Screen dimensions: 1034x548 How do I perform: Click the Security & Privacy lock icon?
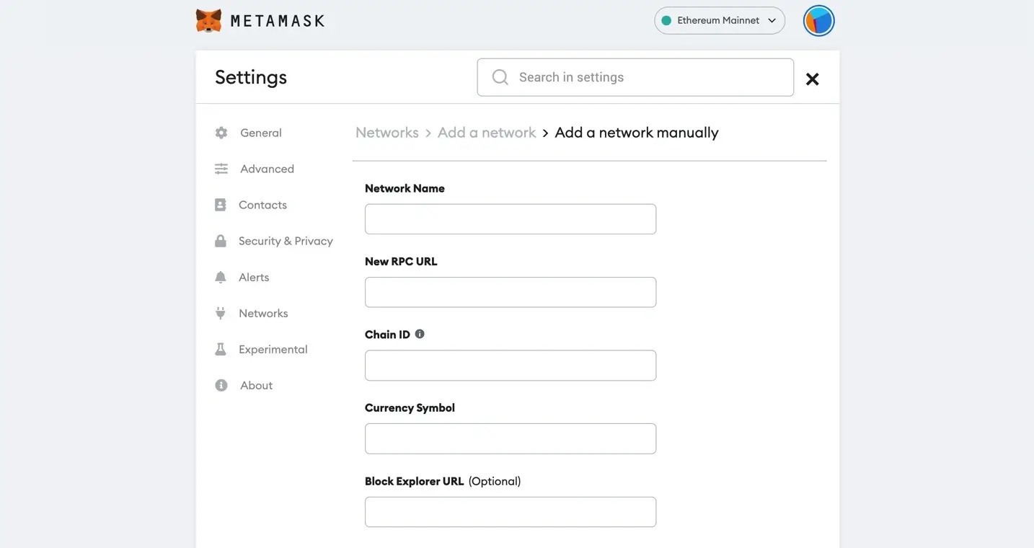tap(221, 241)
